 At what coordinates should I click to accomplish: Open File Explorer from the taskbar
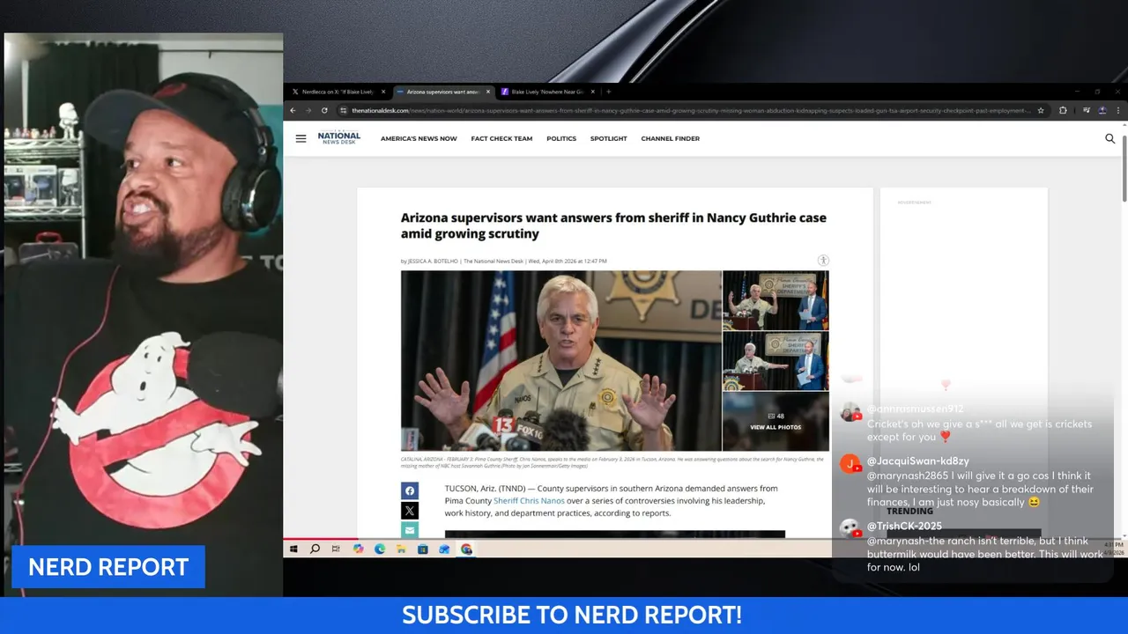(401, 549)
